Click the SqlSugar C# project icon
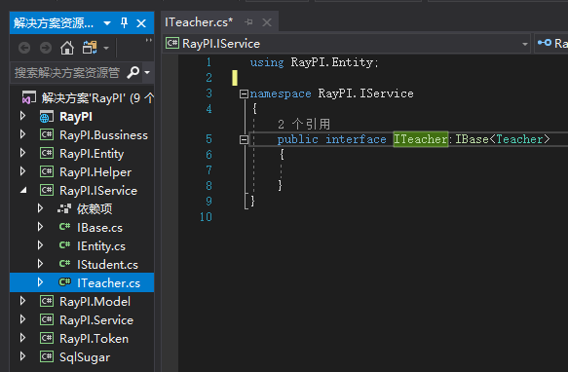The height and width of the screenshot is (372, 568). click(x=47, y=356)
